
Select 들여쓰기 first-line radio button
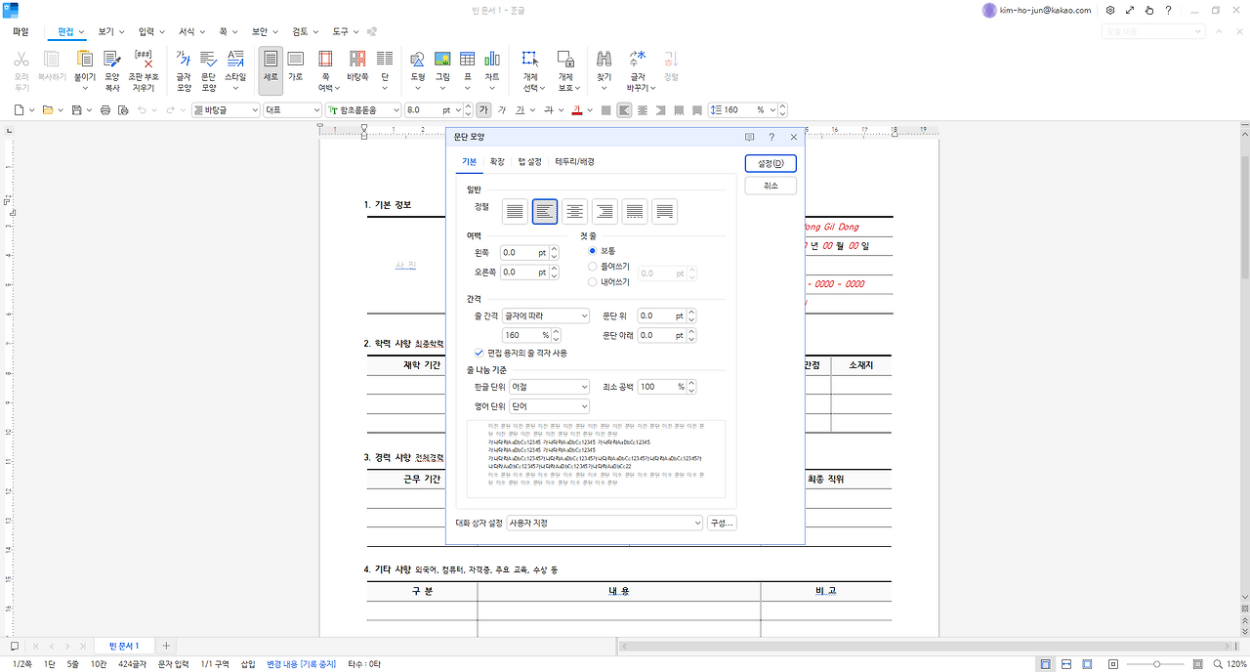coord(592,266)
